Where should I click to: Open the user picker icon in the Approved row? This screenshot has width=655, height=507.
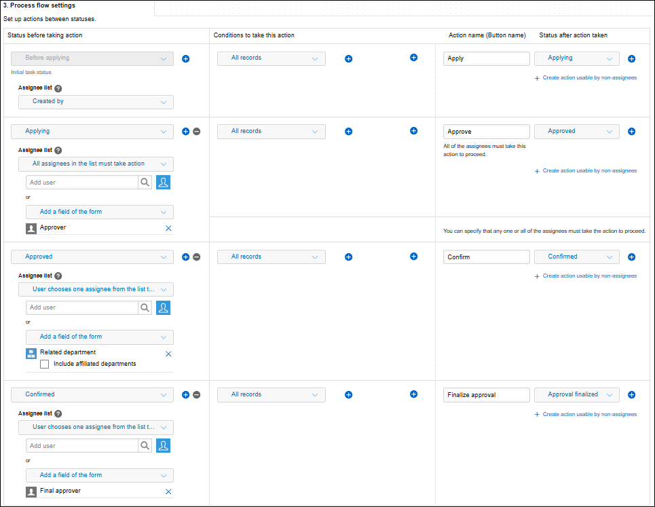(x=163, y=307)
